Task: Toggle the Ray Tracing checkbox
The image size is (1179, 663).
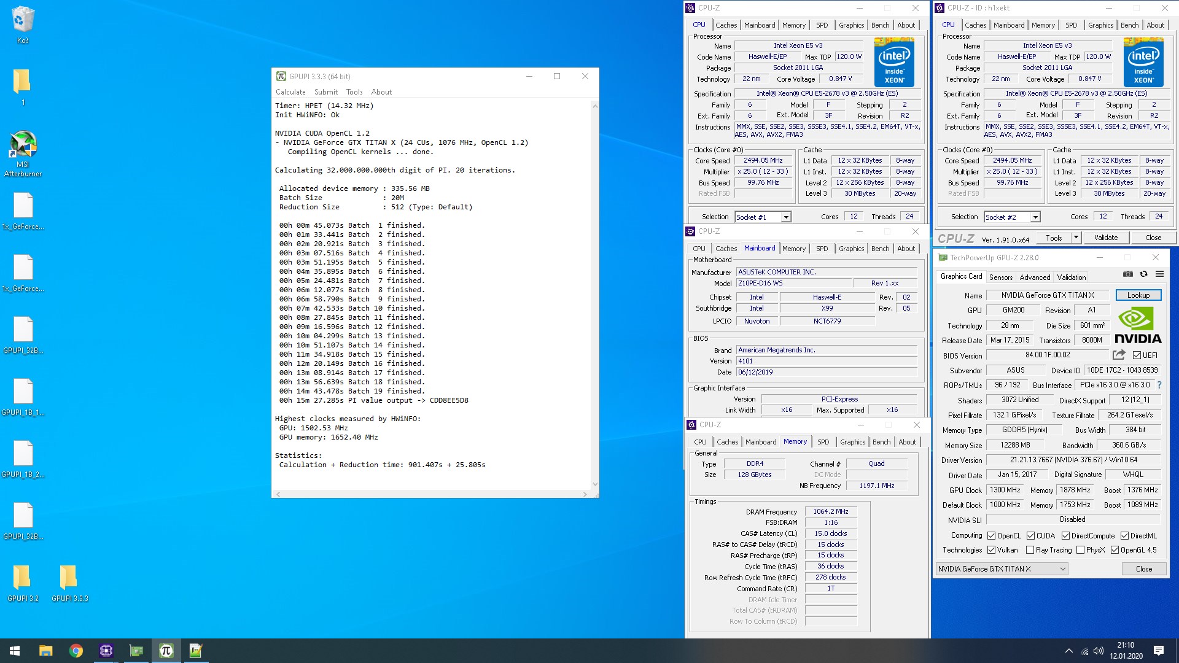Action: click(x=1030, y=550)
